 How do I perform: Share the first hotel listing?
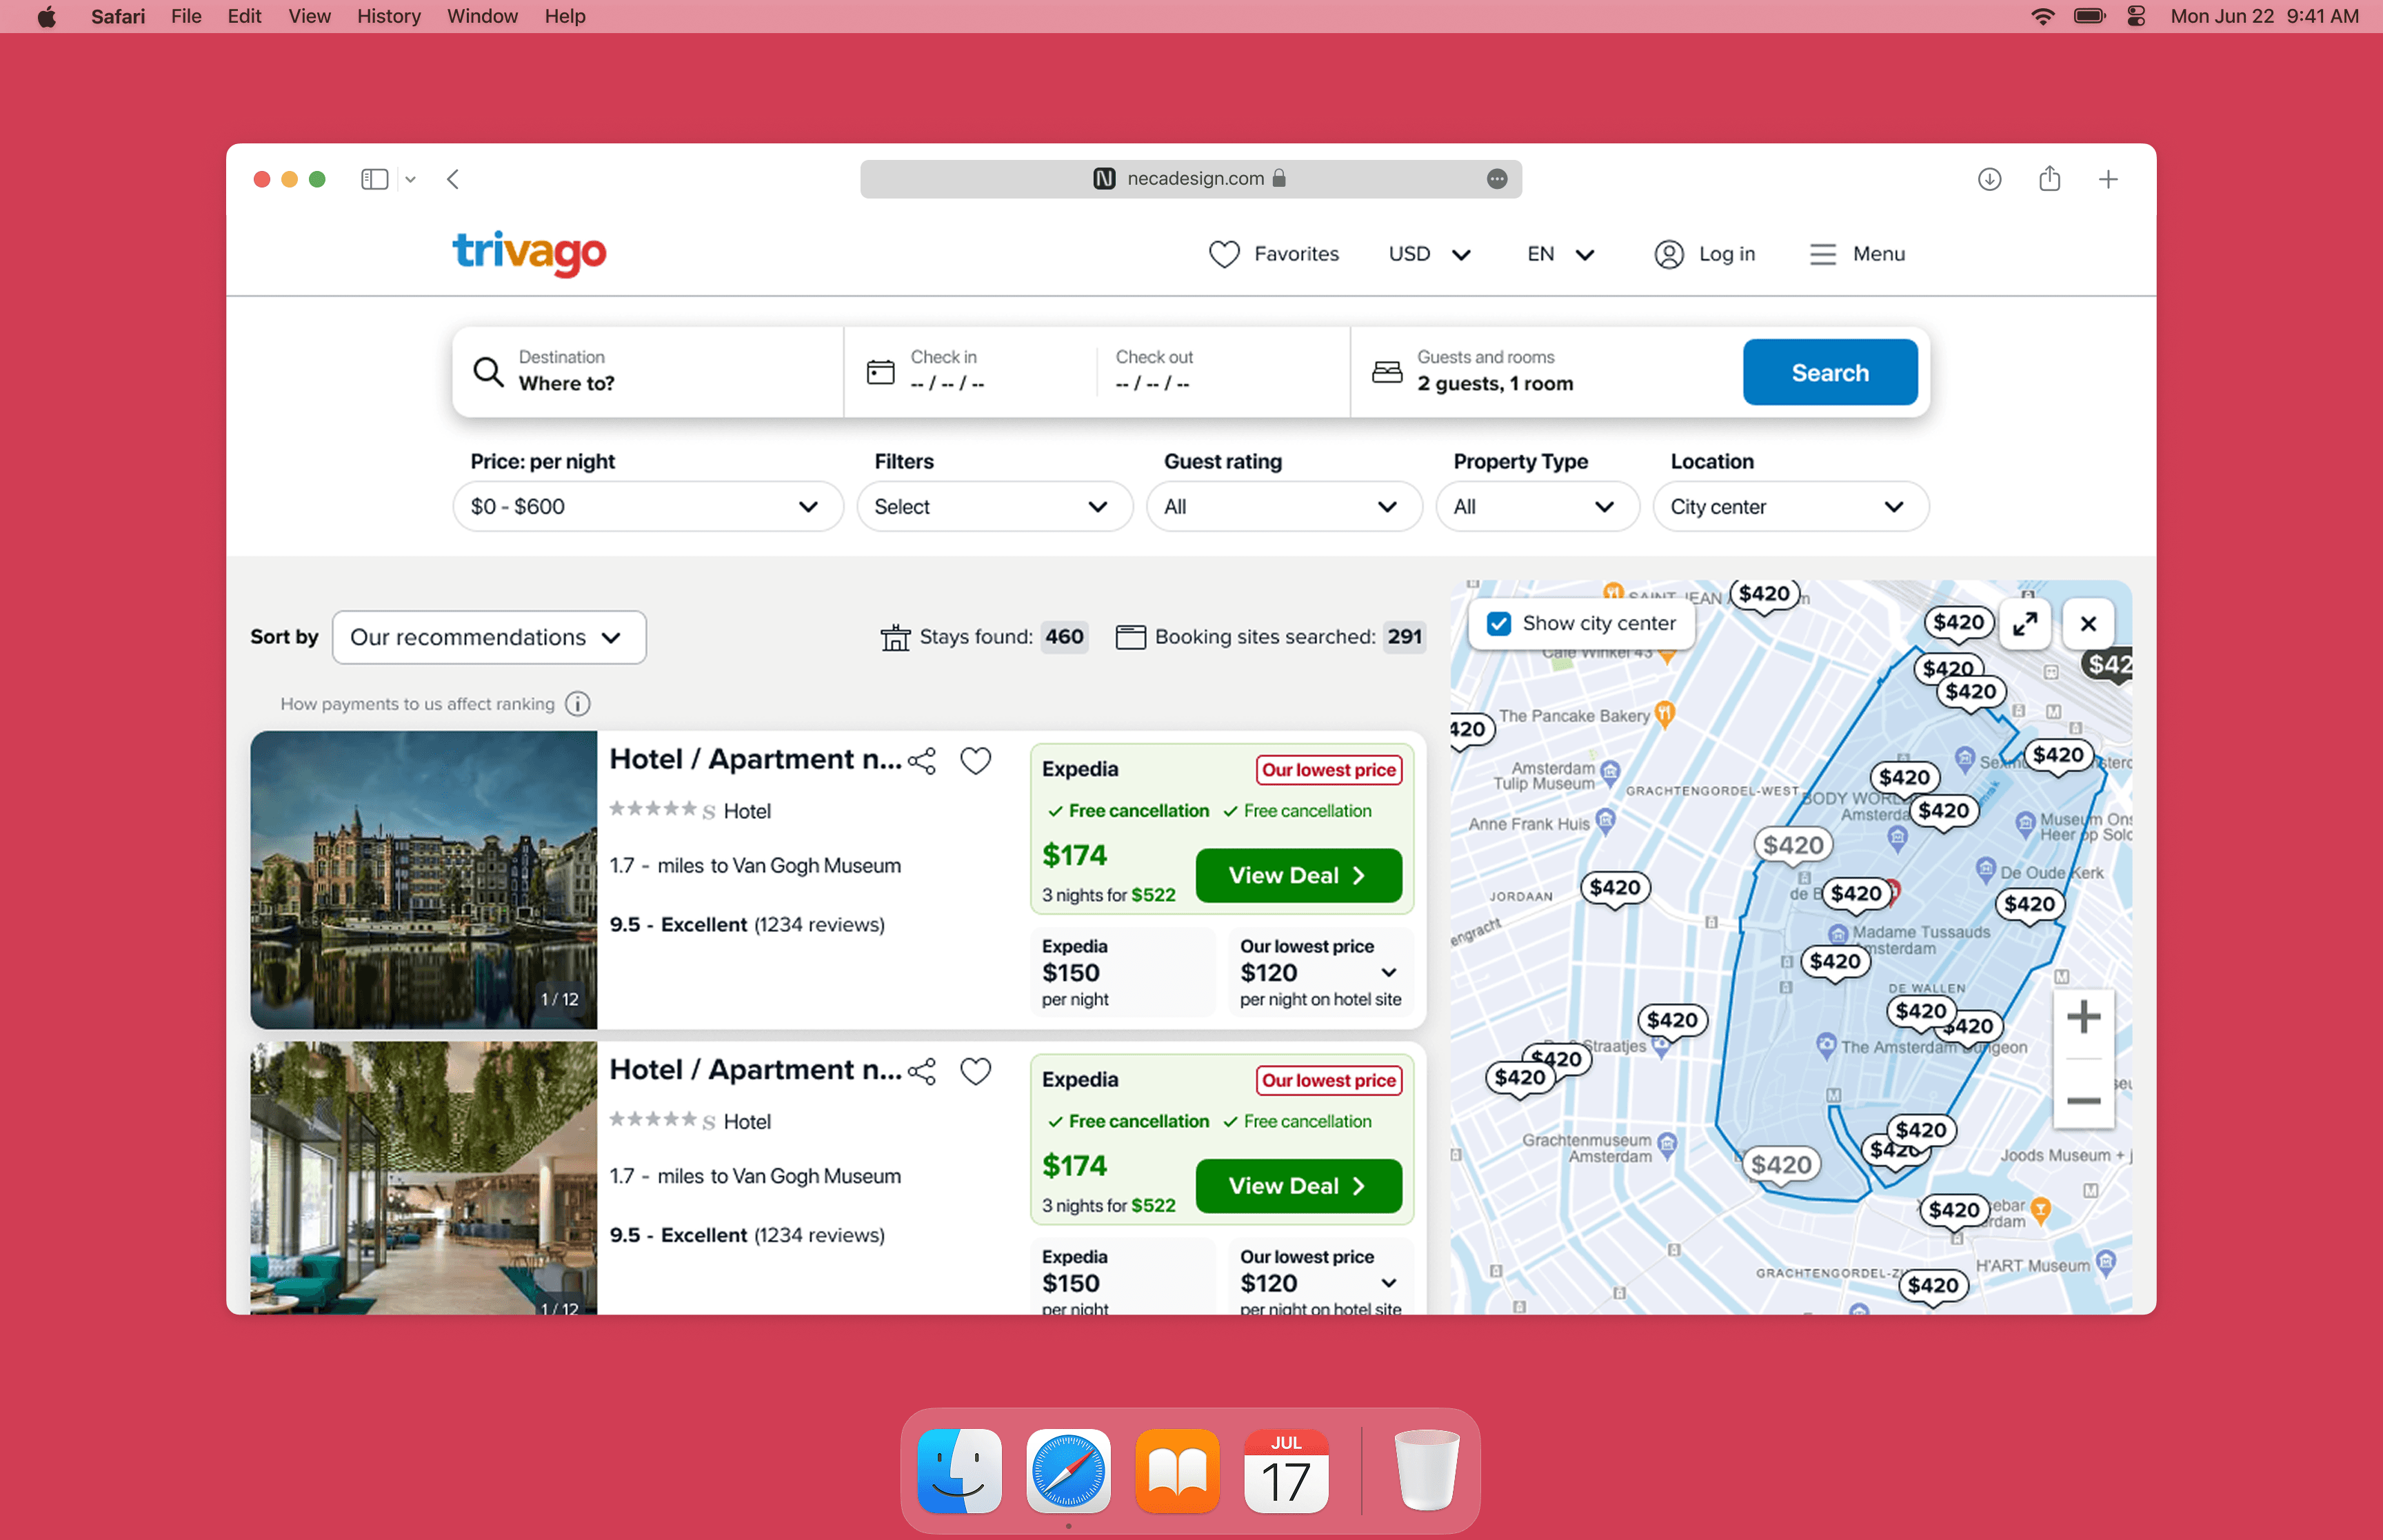pos(922,761)
